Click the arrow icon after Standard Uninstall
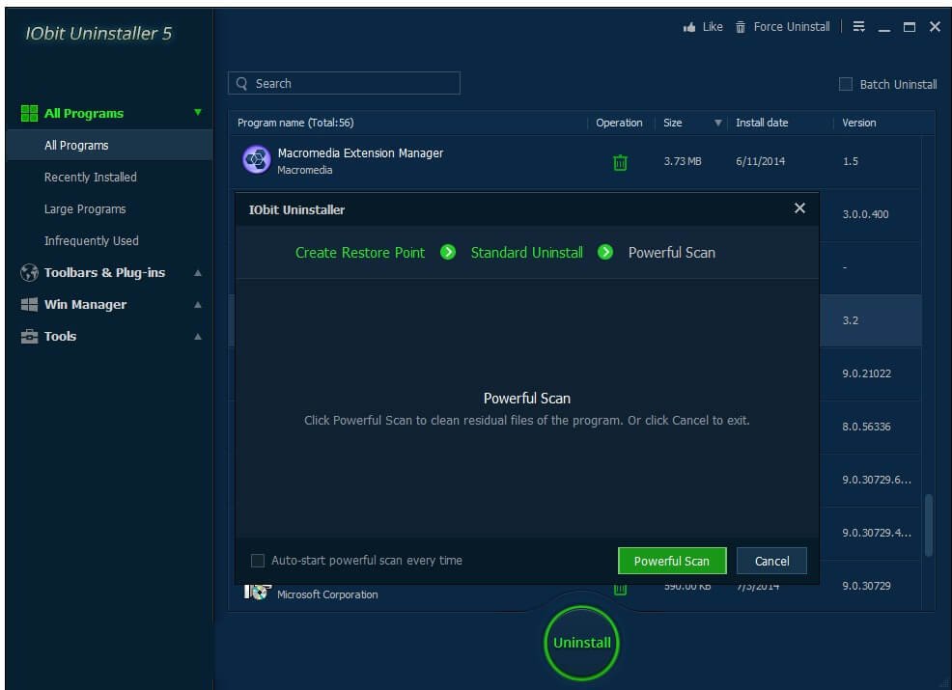 tap(604, 252)
